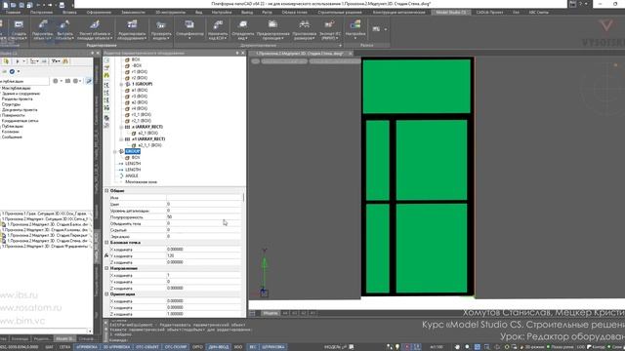Screen dimensions: 625x351
Task: Click Простановка размеров ribbon tool
Action: 304,30
